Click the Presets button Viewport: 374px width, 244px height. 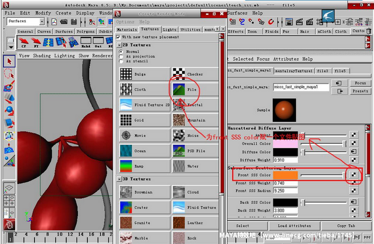360,91
